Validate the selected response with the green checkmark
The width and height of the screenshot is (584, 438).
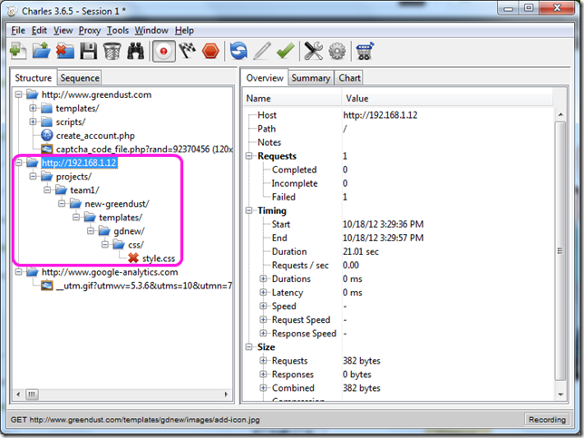[286, 51]
